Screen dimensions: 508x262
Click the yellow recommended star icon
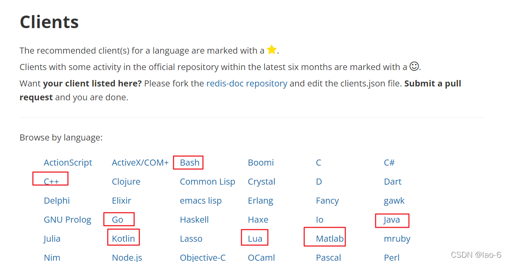click(271, 50)
